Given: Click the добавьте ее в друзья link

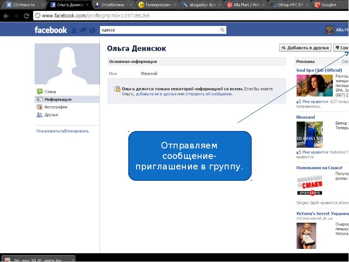Looking at the screenshot, I should pyautogui.click(x=156, y=94).
